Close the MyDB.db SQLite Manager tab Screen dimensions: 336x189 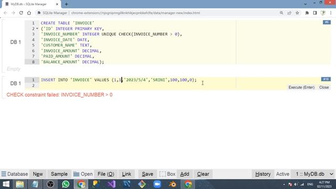click(x=57, y=4)
